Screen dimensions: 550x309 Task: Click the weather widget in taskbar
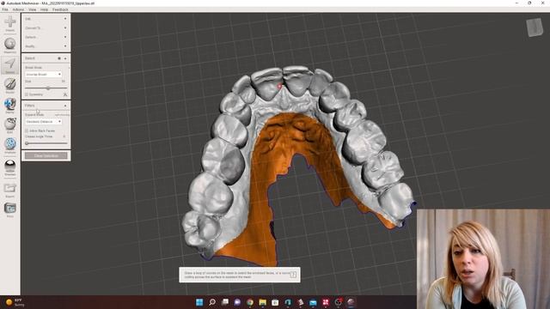(x=15, y=302)
